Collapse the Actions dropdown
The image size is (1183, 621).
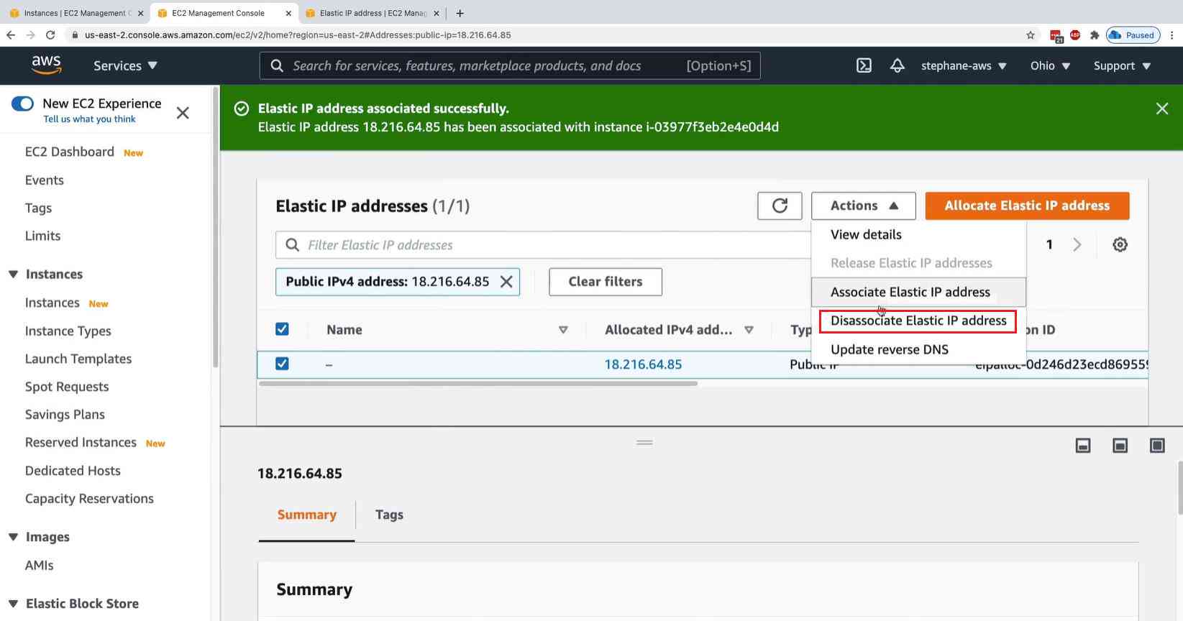pyautogui.click(x=863, y=206)
